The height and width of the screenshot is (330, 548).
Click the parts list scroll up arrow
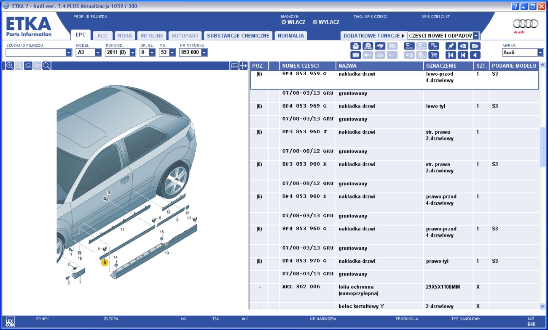(x=542, y=65)
